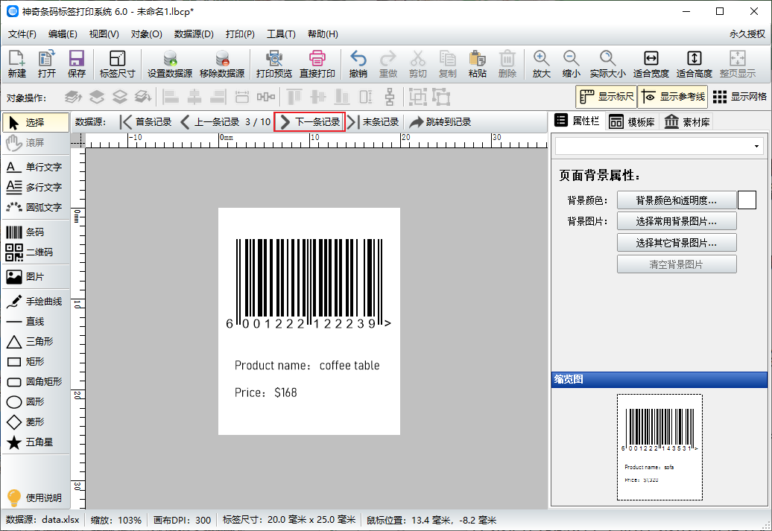The image size is (772, 531).
Task: Go to 上一条记录 previous record
Action: click(209, 122)
